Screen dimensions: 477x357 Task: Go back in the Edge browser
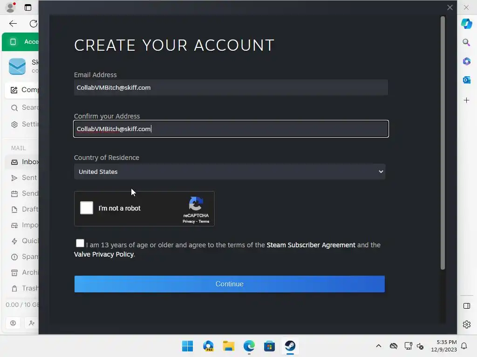13,24
